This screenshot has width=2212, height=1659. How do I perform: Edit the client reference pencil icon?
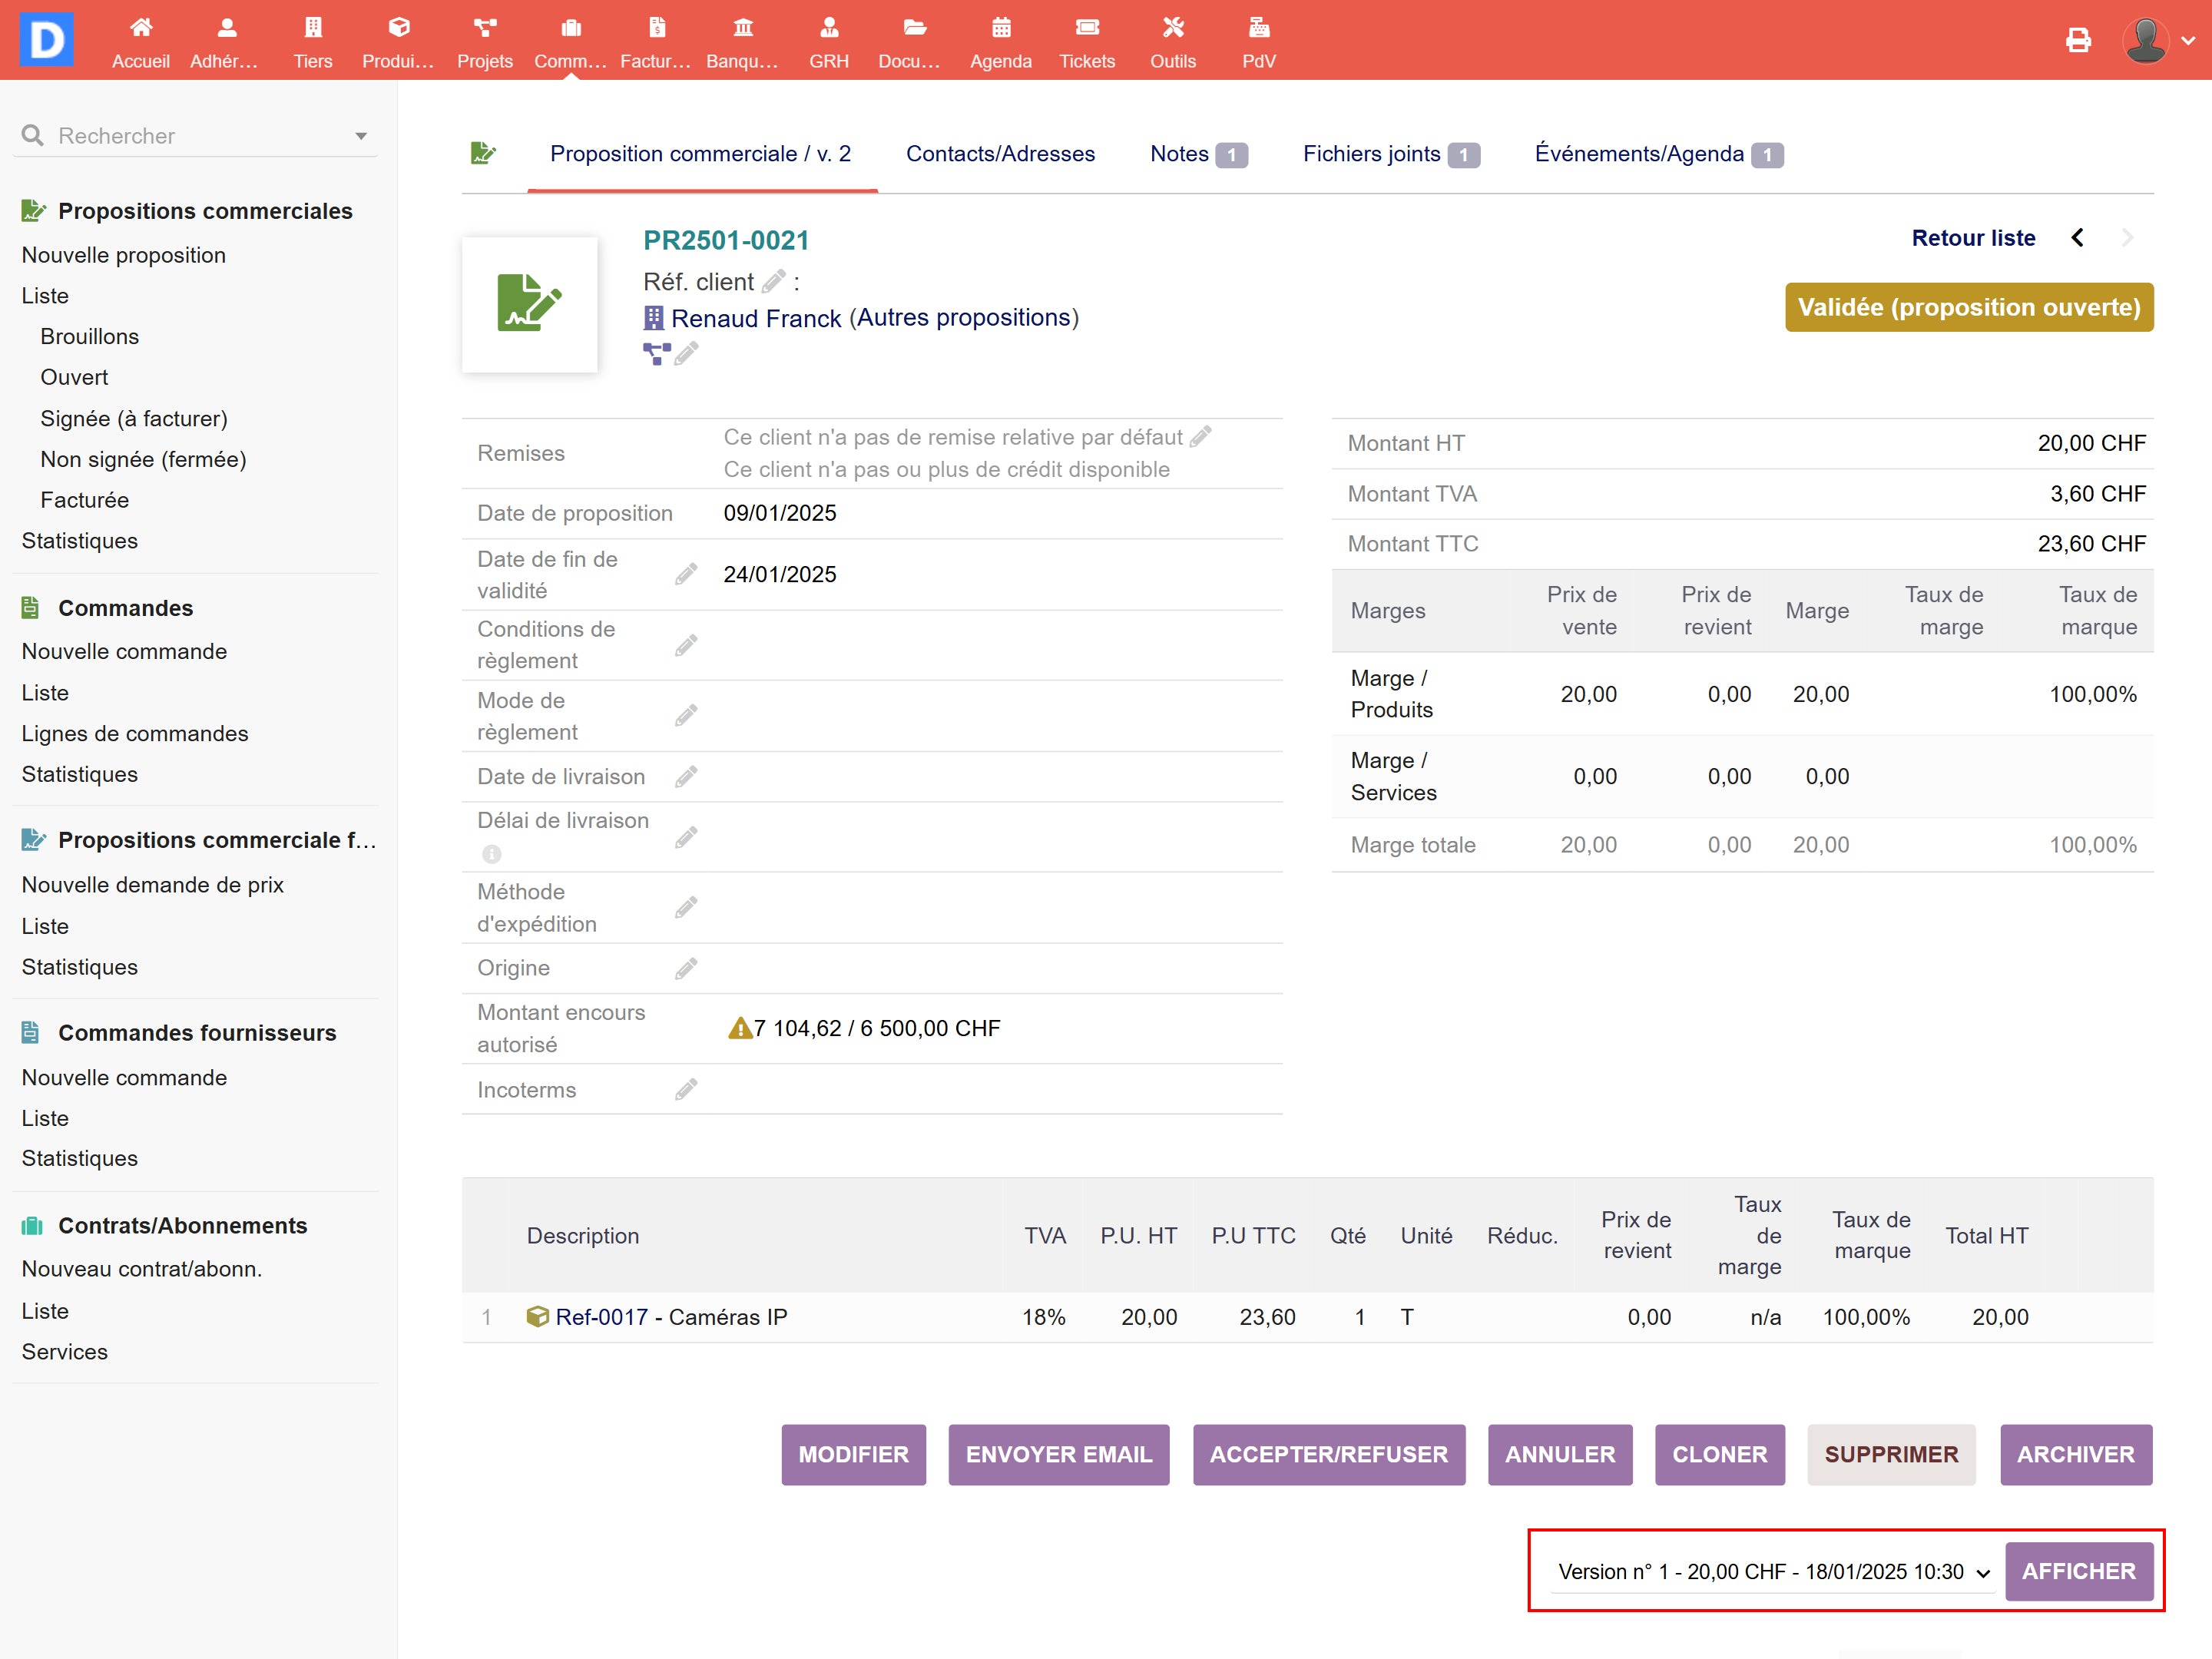tap(773, 281)
